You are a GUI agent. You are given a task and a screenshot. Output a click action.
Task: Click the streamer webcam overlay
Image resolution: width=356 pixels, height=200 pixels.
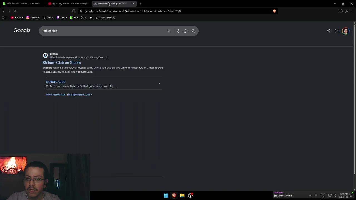45,177
